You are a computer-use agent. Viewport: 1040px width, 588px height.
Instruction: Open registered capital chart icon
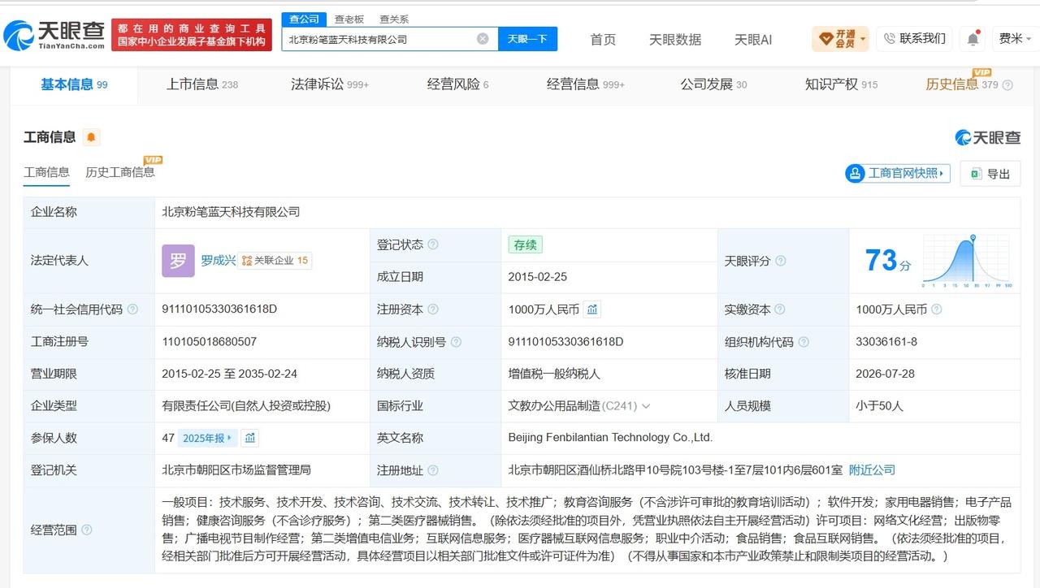592,309
